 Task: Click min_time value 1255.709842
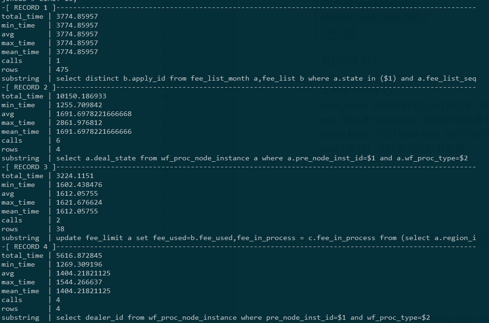79,105
